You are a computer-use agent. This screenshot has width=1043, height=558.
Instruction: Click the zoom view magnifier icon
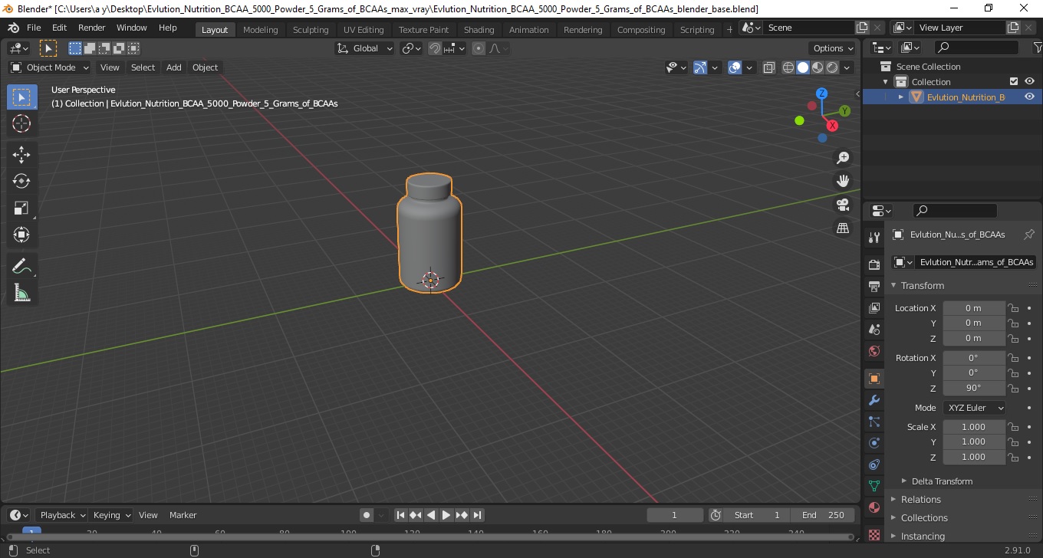[x=843, y=158]
